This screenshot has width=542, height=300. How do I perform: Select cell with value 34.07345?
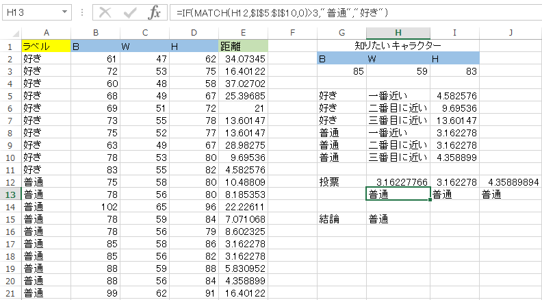coord(244,58)
